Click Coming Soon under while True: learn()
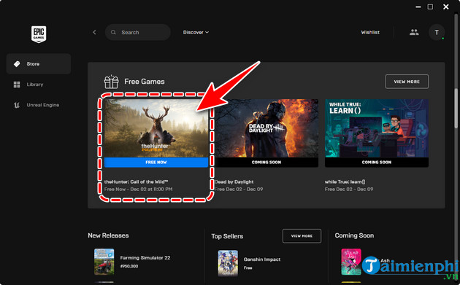The width and height of the screenshot is (460, 285). (377, 163)
